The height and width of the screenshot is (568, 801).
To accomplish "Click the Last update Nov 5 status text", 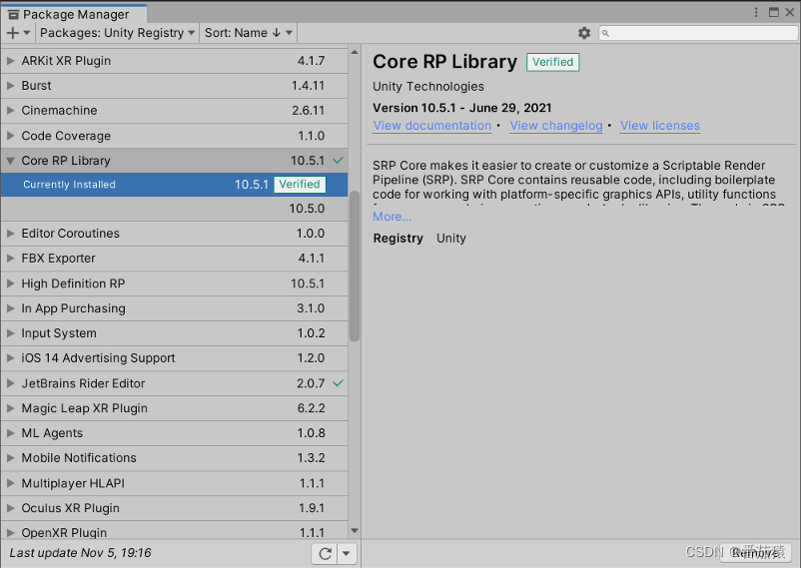I will 80,553.
